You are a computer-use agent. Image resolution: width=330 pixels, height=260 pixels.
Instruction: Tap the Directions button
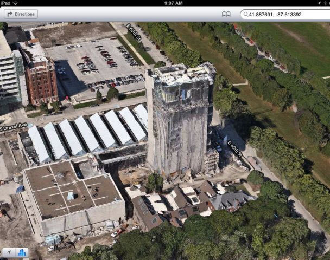(20, 14)
